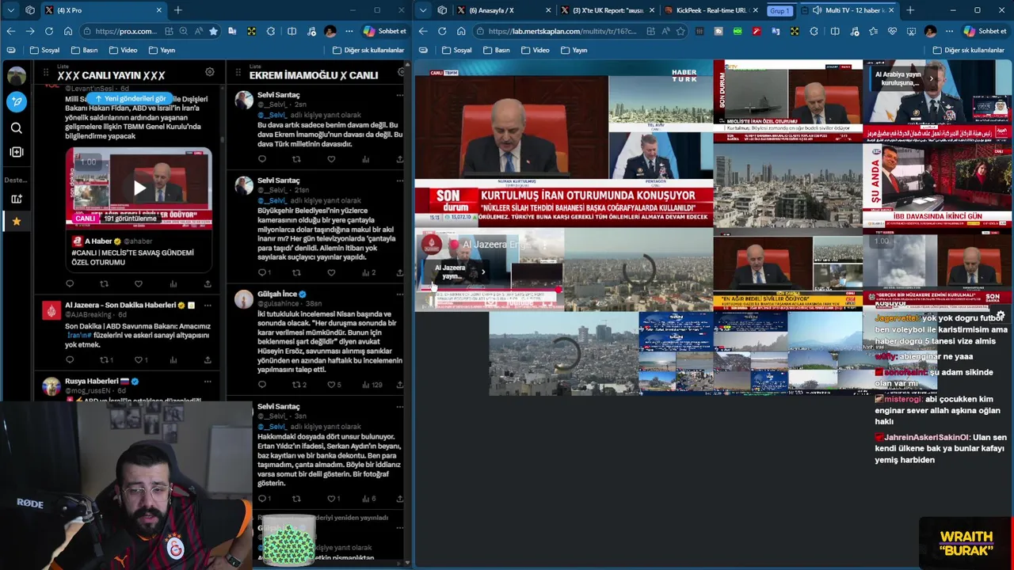This screenshot has height=570, width=1014.
Task: Select the Multi TV - 12 haber tab
Action: [851, 10]
